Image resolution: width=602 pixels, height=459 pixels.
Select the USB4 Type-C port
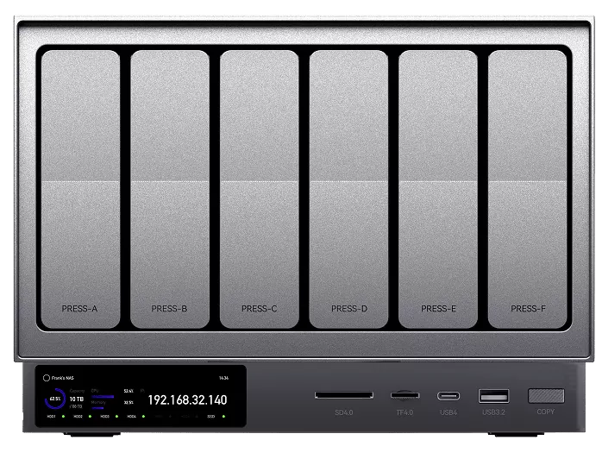pyautogui.click(x=448, y=396)
